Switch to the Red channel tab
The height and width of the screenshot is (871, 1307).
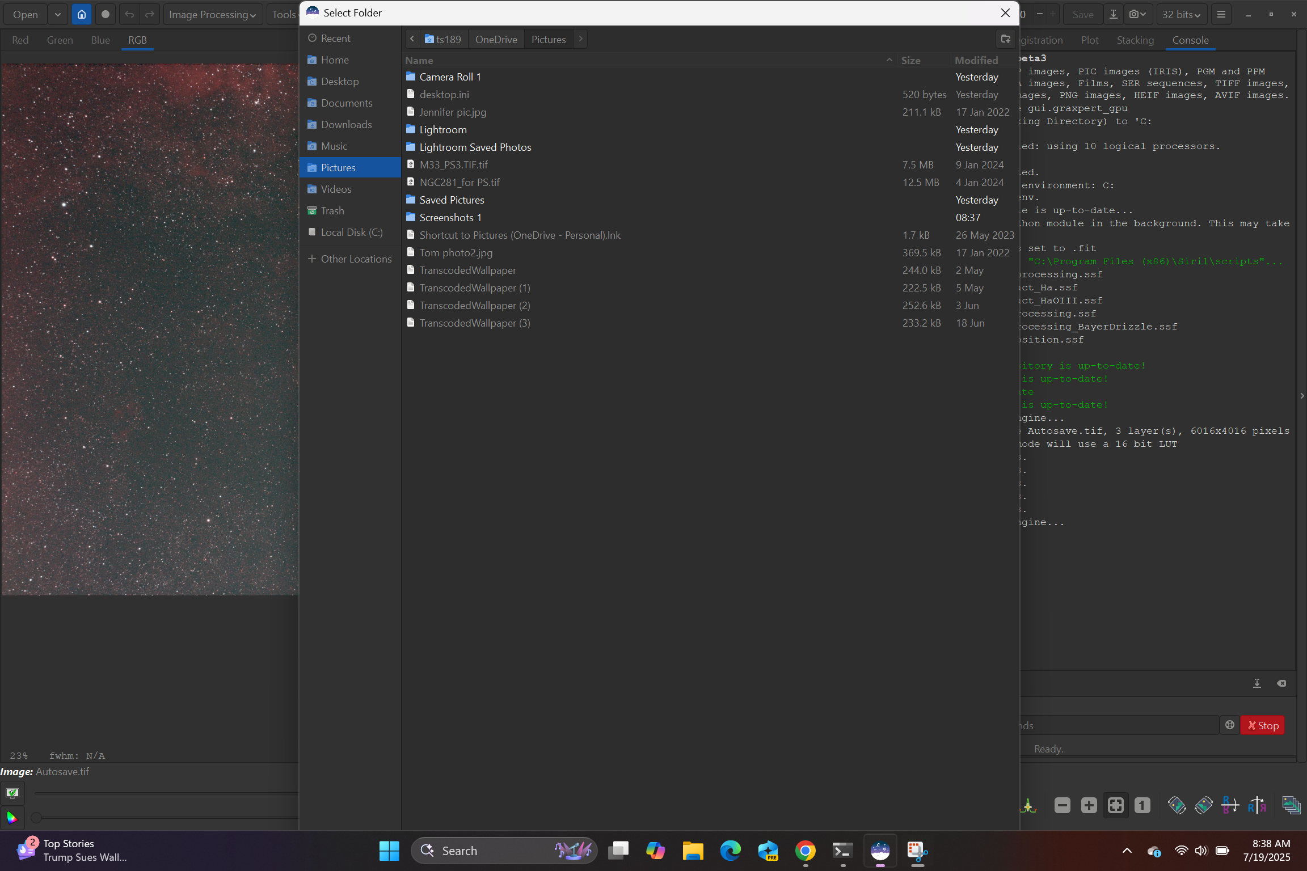coord(20,40)
